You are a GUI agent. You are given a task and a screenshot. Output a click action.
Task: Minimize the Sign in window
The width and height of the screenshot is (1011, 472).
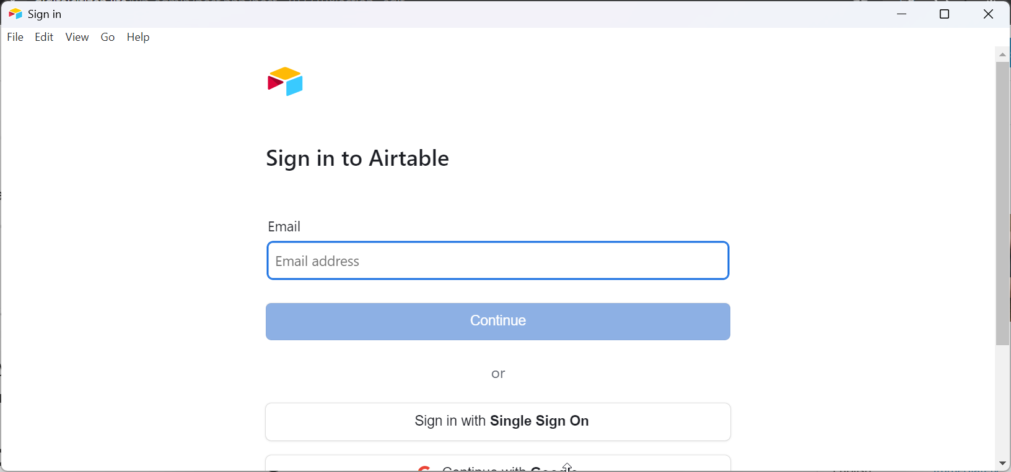(x=902, y=14)
